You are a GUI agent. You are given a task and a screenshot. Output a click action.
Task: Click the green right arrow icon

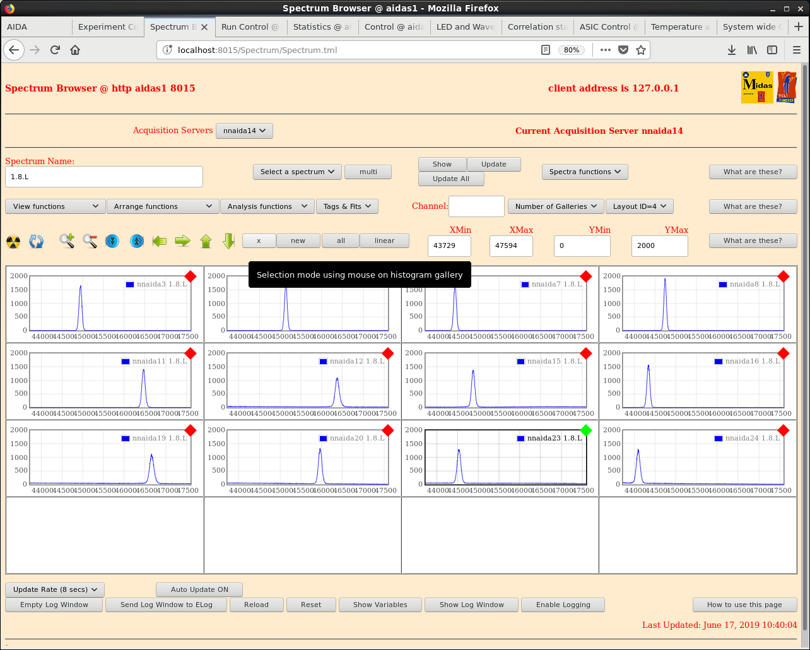(182, 241)
